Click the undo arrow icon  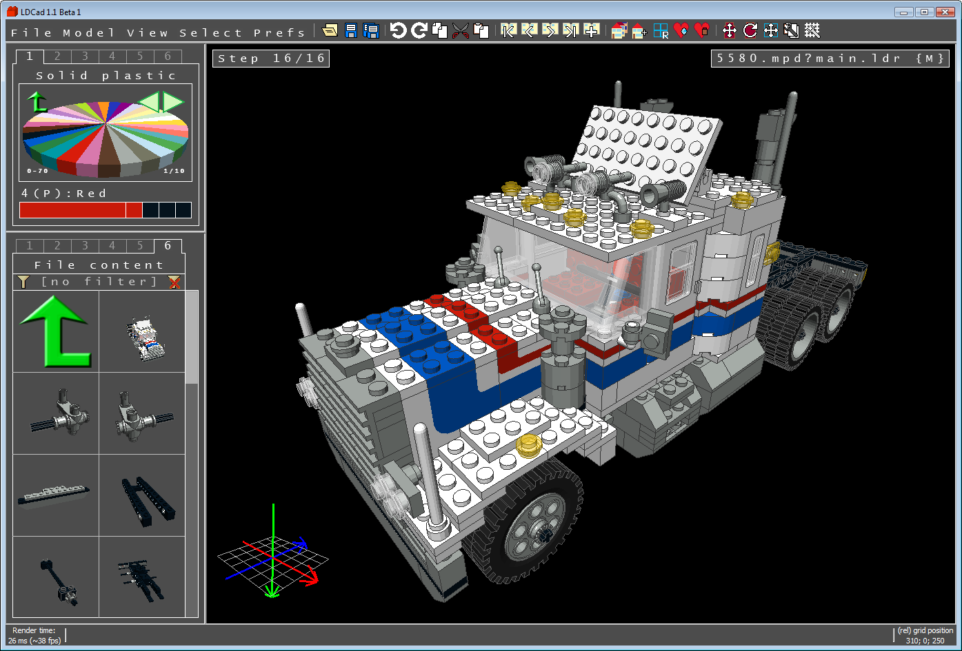(x=398, y=30)
